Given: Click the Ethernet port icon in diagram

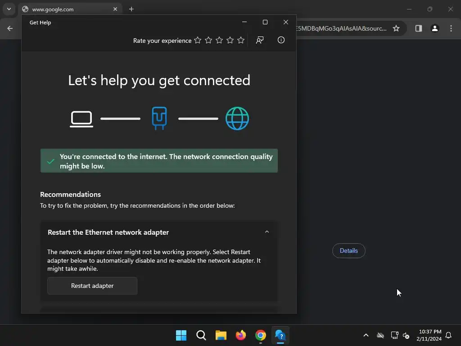Looking at the screenshot, I should coord(159,118).
